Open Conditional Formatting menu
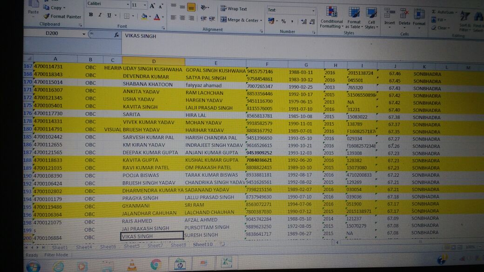Image resolution: width=484 pixels, height=272 pixels. [x=331, y=18]
